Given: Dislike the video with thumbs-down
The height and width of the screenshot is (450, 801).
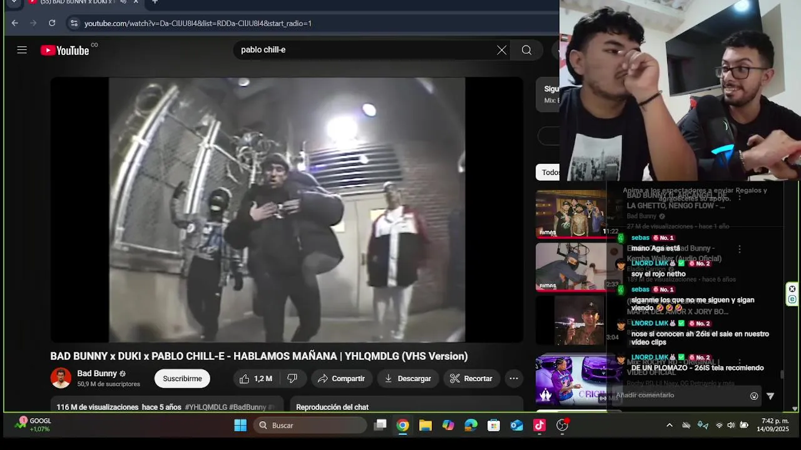Looking at the screenshot, I should (x=292, y=379).
